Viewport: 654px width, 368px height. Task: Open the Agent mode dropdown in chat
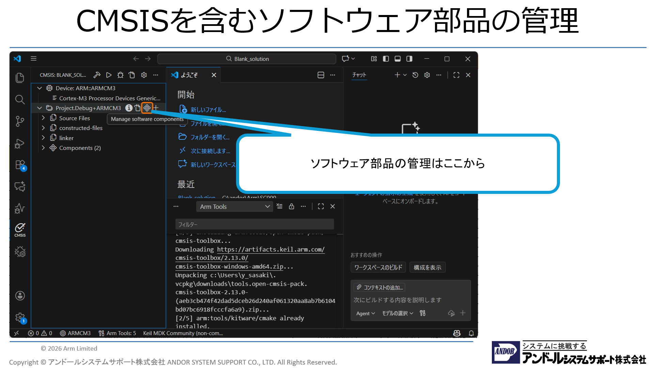coord(365,313)
